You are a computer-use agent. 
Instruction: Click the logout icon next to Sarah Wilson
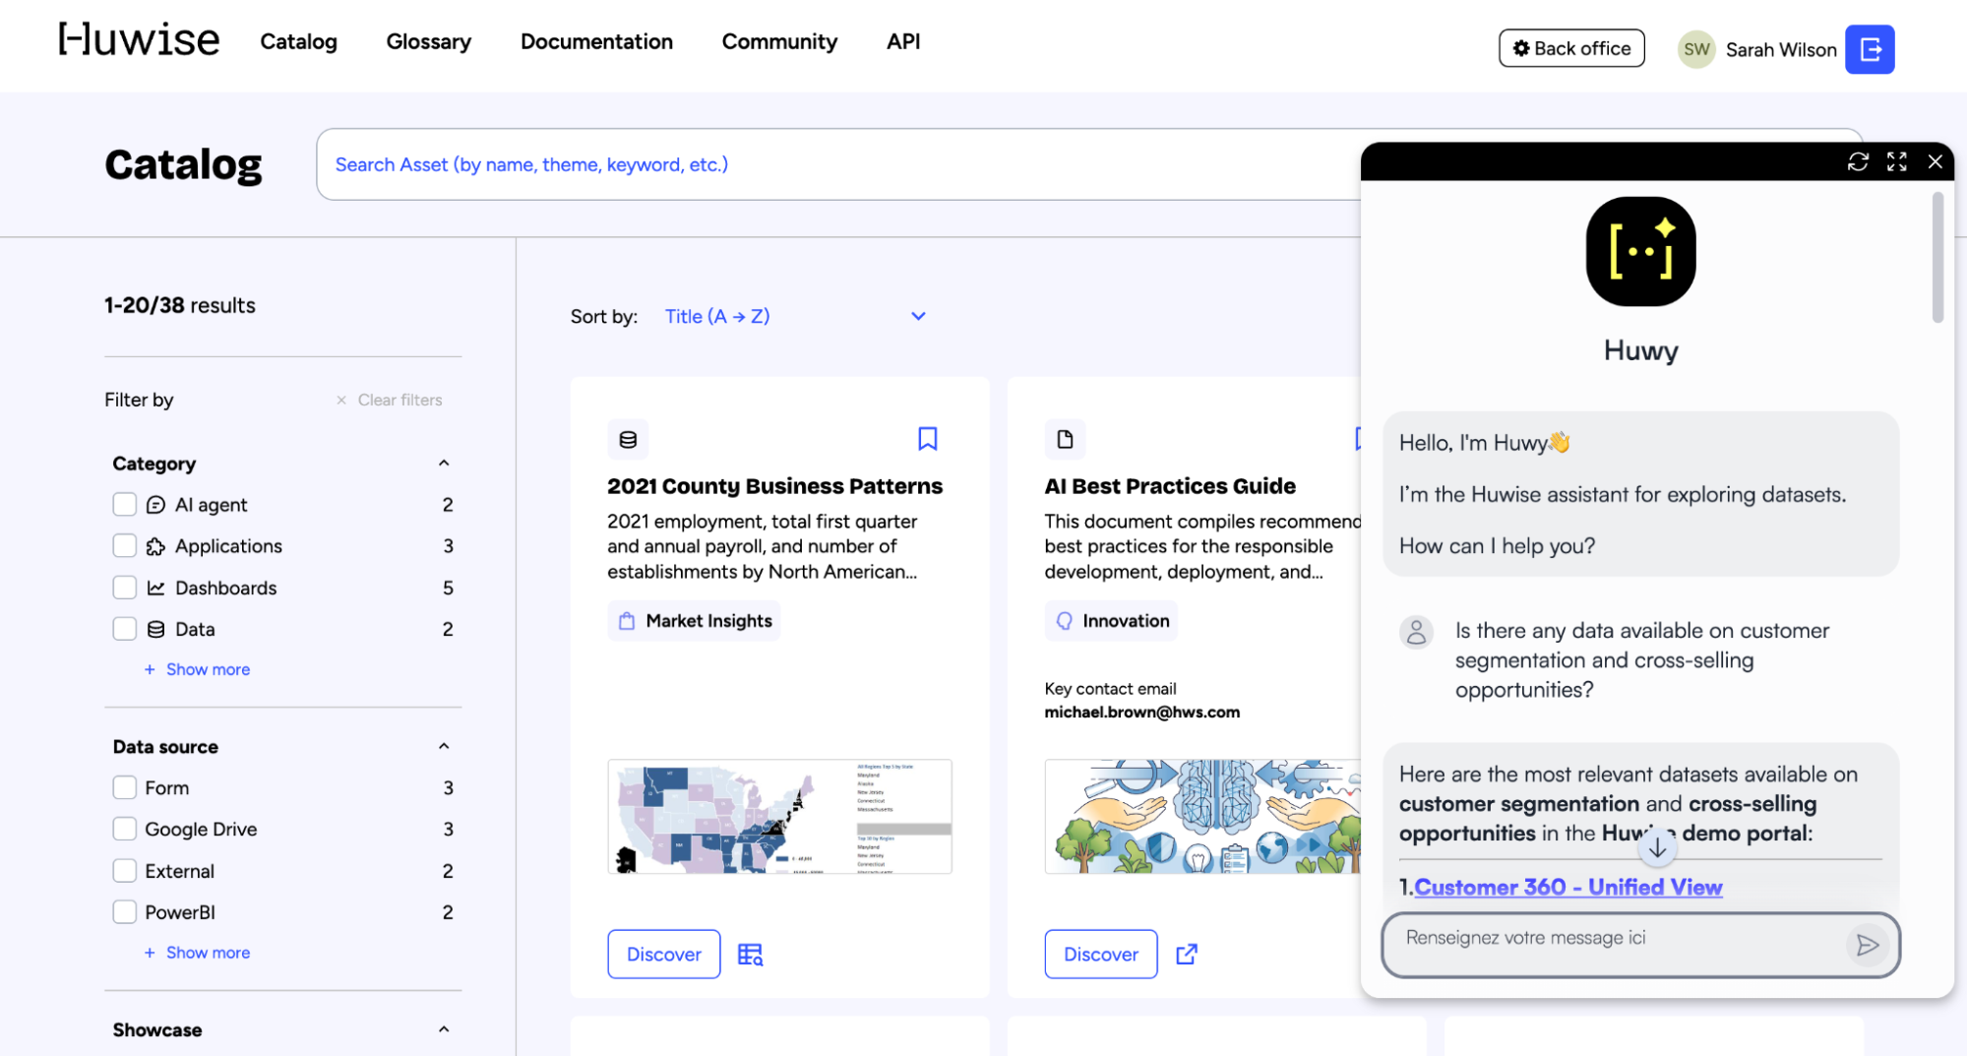pos(1870,49)
